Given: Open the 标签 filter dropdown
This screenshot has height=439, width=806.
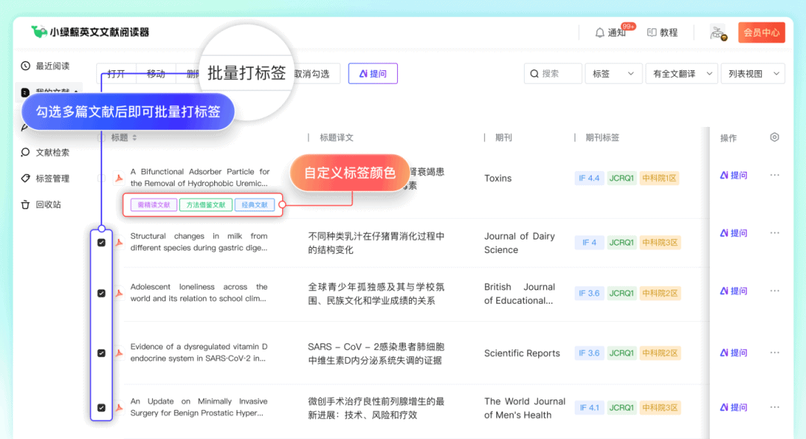Looking at the screenshot, I should tap(613, 73).
